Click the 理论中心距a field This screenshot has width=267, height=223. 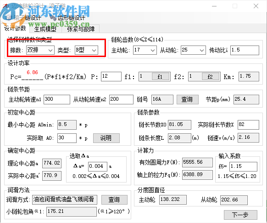pos(52,163)
